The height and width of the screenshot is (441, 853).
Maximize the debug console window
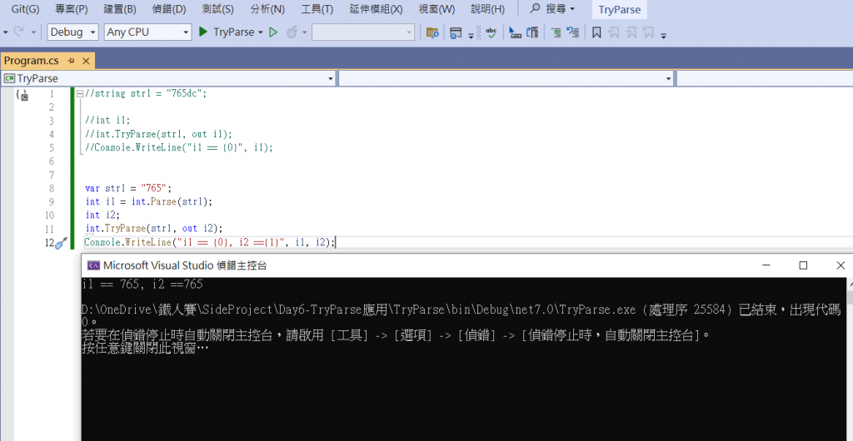[803, 265]
